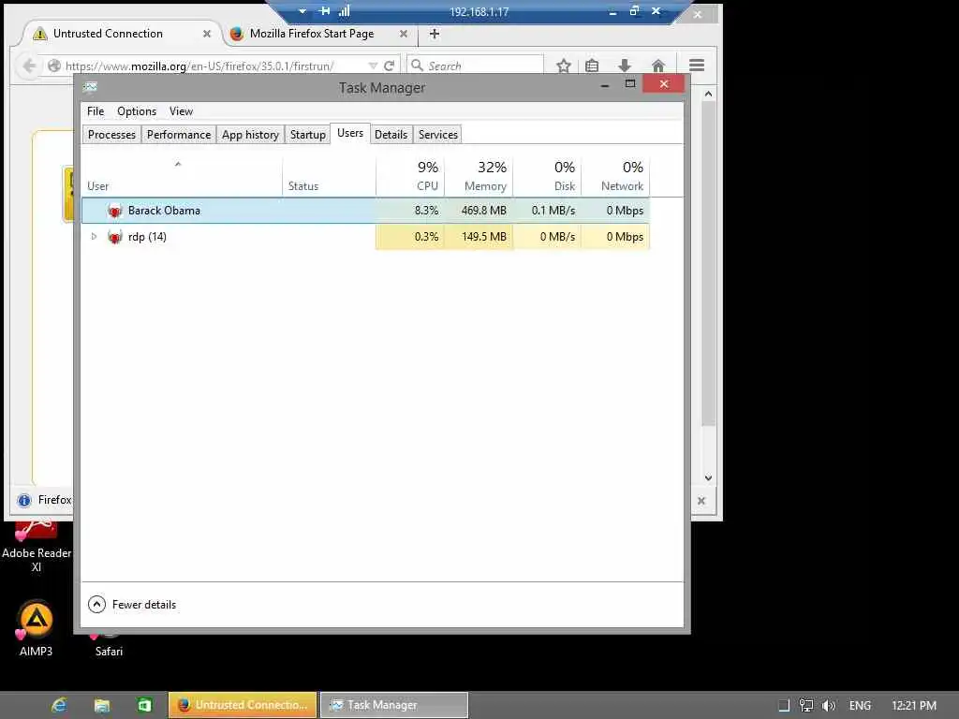
Task: Click the Firefox Search box
Action: coord(475,66)
